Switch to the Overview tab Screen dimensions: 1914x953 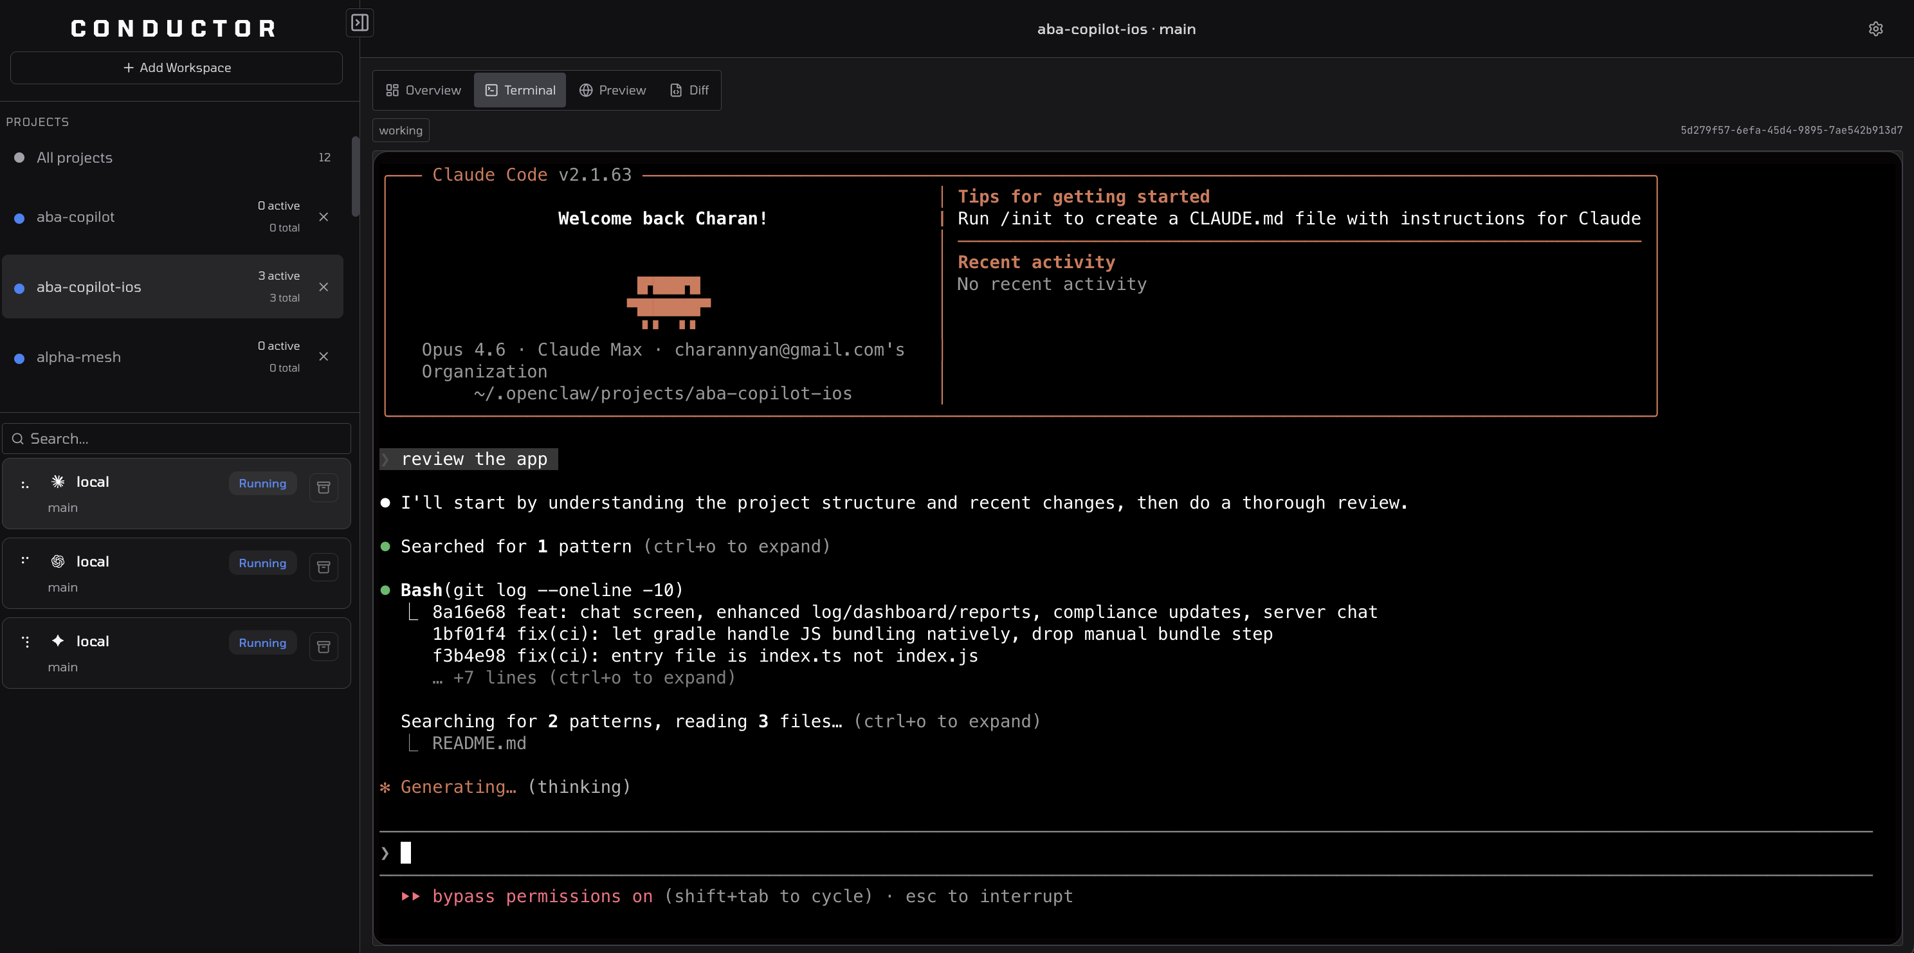click(424, 90)
